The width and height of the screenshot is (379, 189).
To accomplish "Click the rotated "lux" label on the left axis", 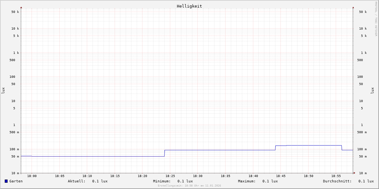I will pyautogui.click(x=3, y=90).
